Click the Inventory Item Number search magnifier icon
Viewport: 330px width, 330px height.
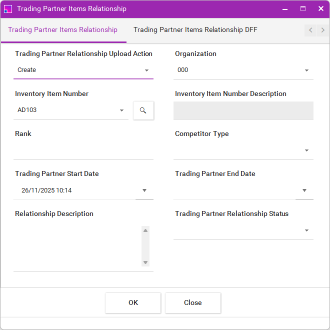(x=143, y=110)
